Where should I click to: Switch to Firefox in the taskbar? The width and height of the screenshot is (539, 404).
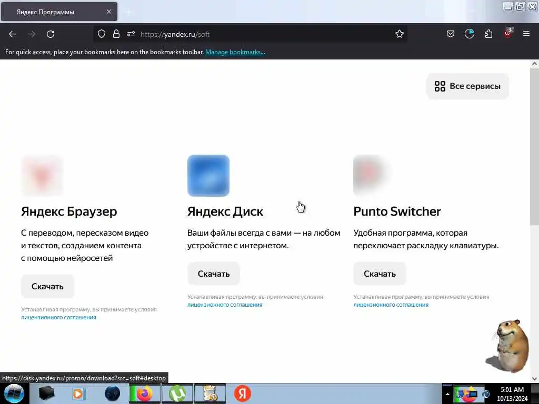[145, 393]
